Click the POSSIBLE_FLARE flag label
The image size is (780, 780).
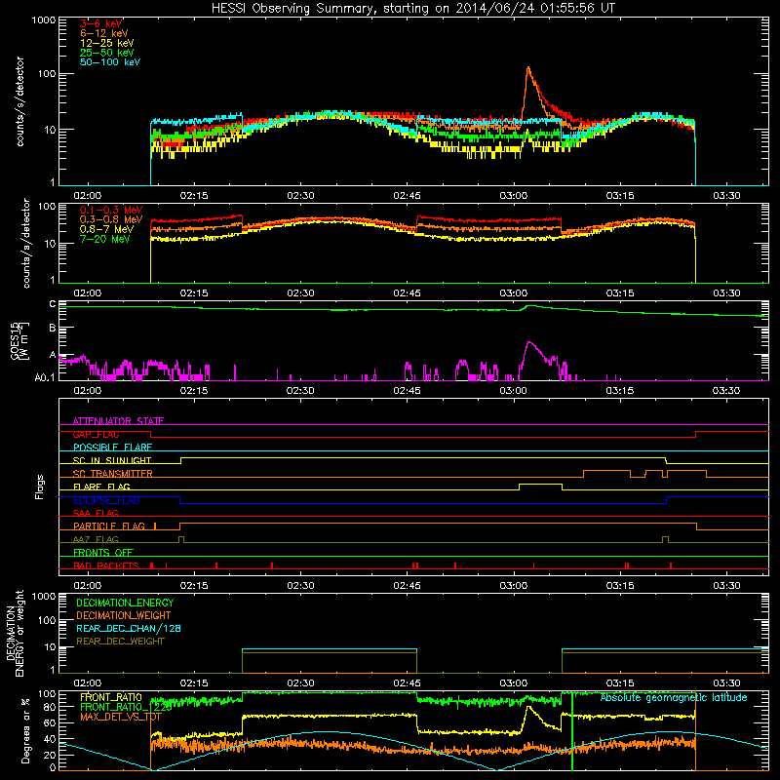(112, 448)
